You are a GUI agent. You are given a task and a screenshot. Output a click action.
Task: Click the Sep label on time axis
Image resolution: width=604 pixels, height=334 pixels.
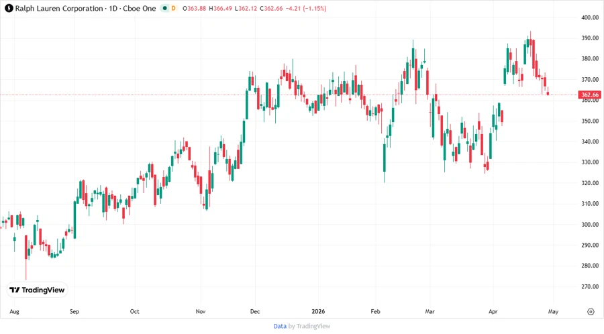74,312
